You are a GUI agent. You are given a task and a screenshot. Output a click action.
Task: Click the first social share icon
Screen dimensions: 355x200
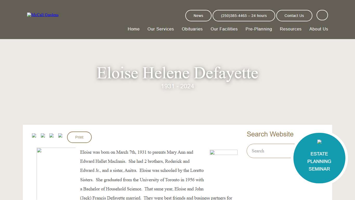coord(34,136)
